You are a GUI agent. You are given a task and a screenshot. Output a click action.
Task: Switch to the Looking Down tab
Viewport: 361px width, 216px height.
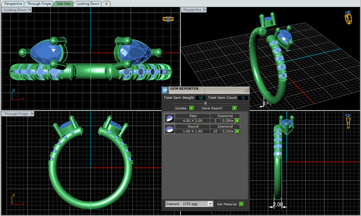(88, 4)
